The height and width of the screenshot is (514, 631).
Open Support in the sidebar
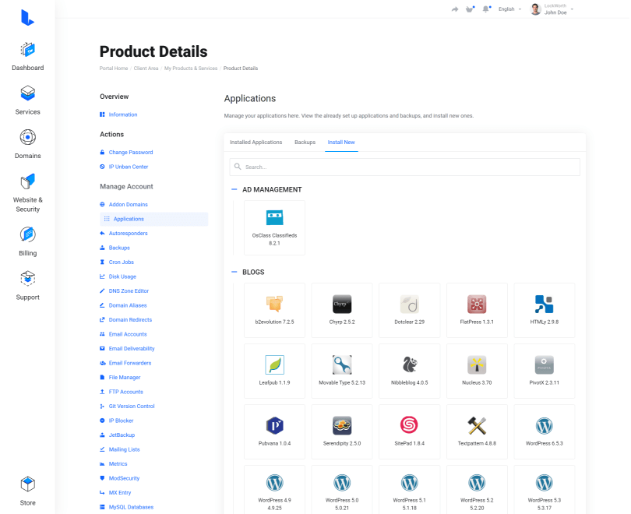click(x=28, y=286)
